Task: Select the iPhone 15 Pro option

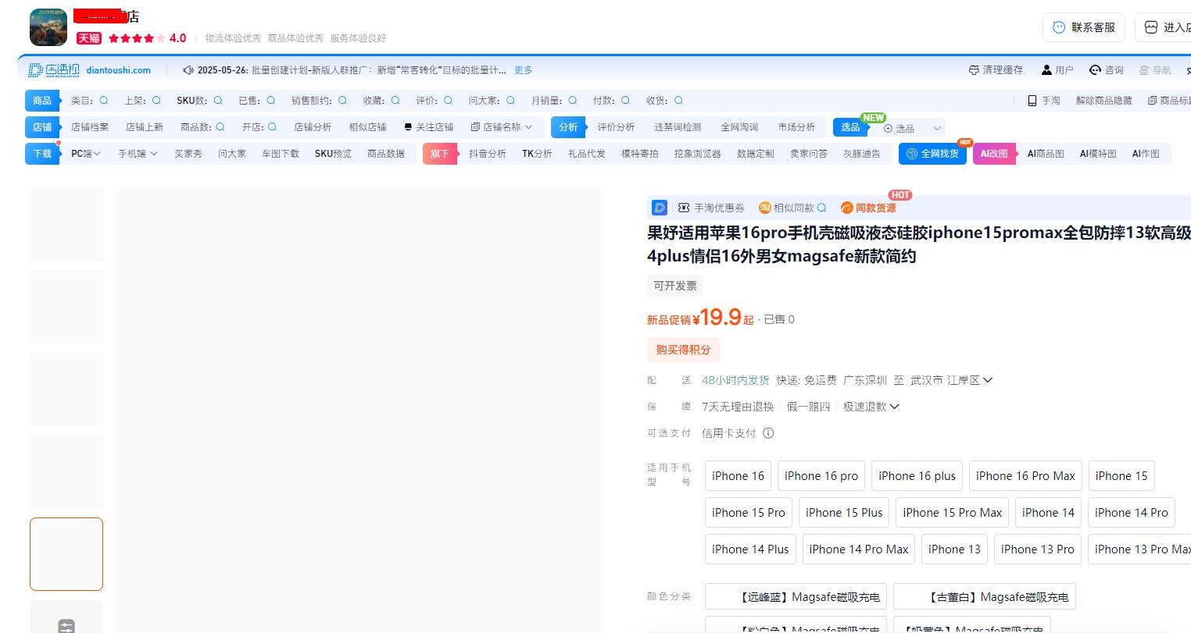Action: click(749, 513)
